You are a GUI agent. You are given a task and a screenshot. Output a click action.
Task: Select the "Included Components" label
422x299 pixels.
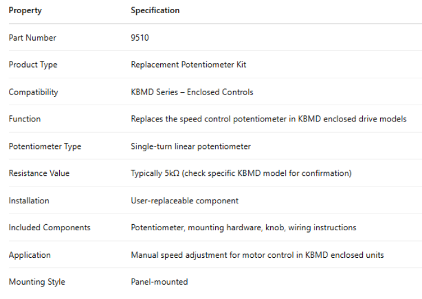click(x=50, y=228)
